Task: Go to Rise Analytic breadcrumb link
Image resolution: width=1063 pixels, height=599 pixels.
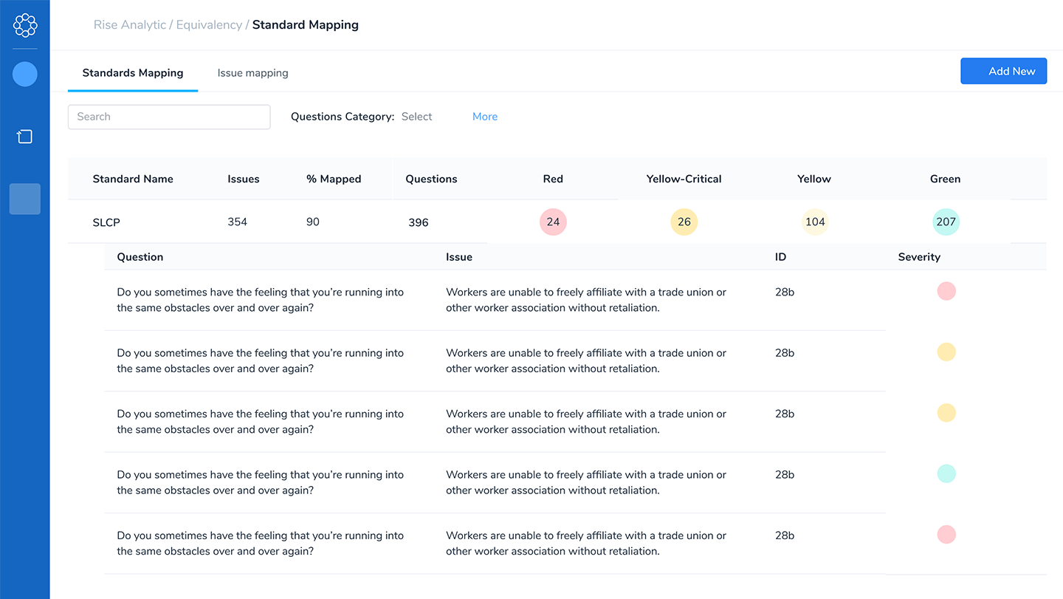Action: click(x=130, y=25)
